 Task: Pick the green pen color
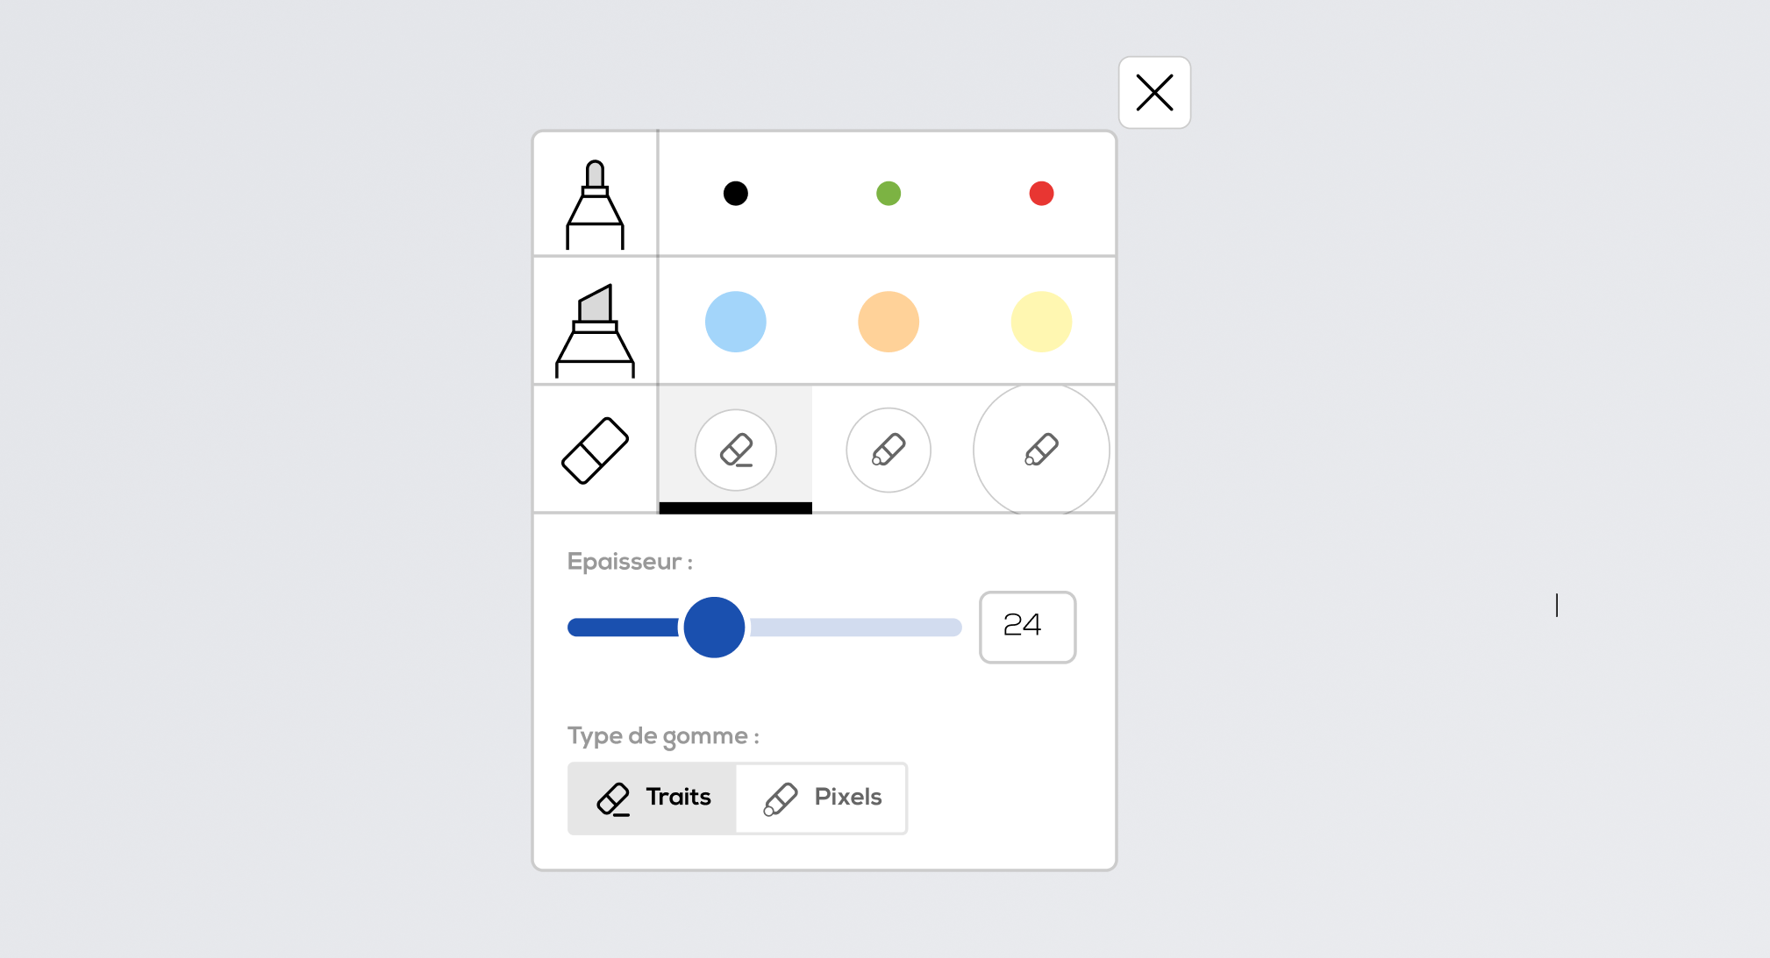tap(889, 194)
